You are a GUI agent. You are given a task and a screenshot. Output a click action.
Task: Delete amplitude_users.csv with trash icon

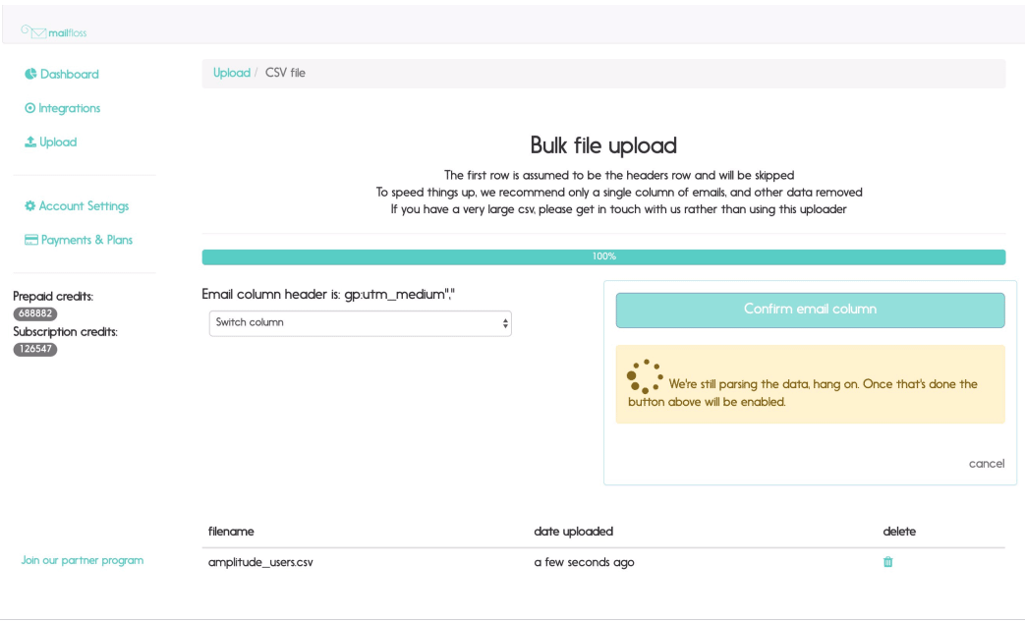pos(888,562)
